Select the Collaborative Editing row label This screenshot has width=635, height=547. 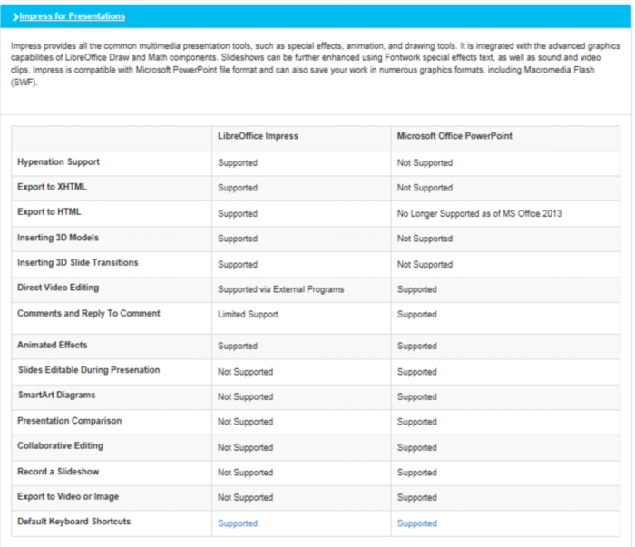(61, 445)
